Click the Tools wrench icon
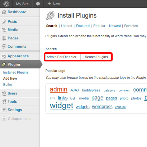 (4, 102)
